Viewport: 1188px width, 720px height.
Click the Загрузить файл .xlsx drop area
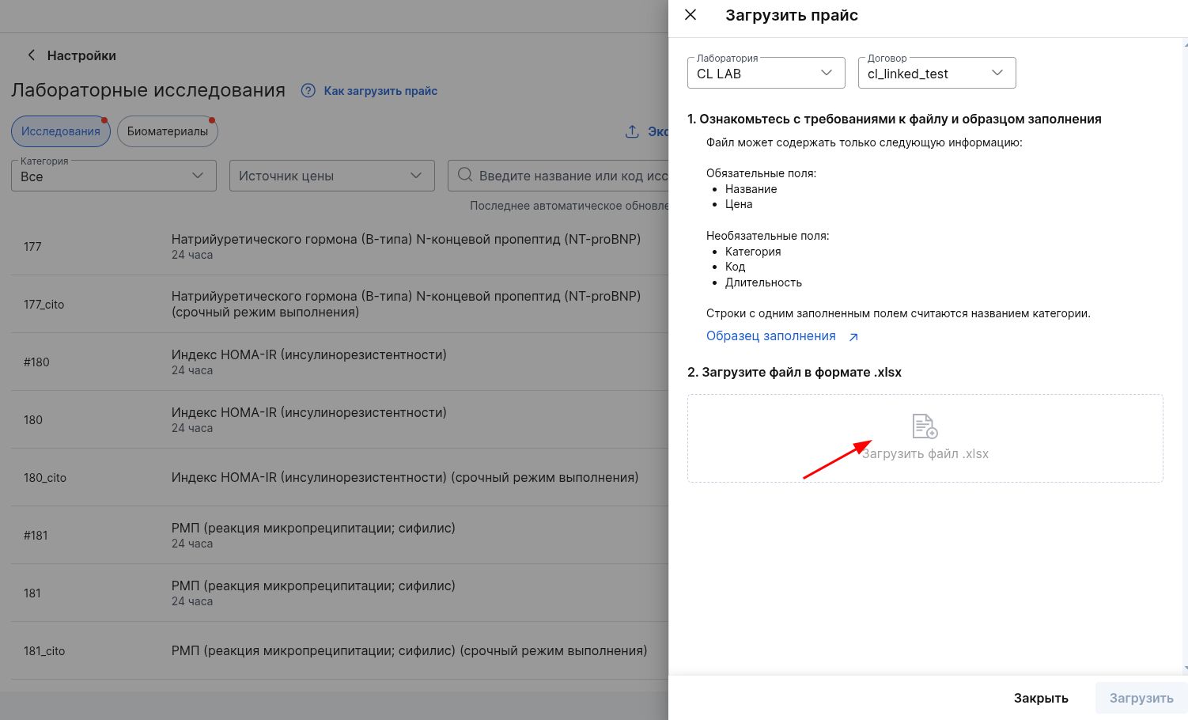tap(925, 438)
